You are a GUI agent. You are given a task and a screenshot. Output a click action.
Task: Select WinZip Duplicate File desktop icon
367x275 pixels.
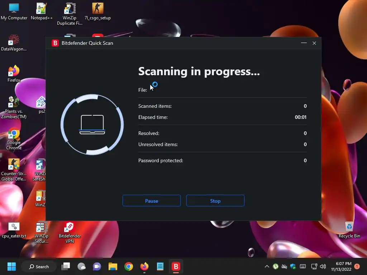tap(70, 14)
